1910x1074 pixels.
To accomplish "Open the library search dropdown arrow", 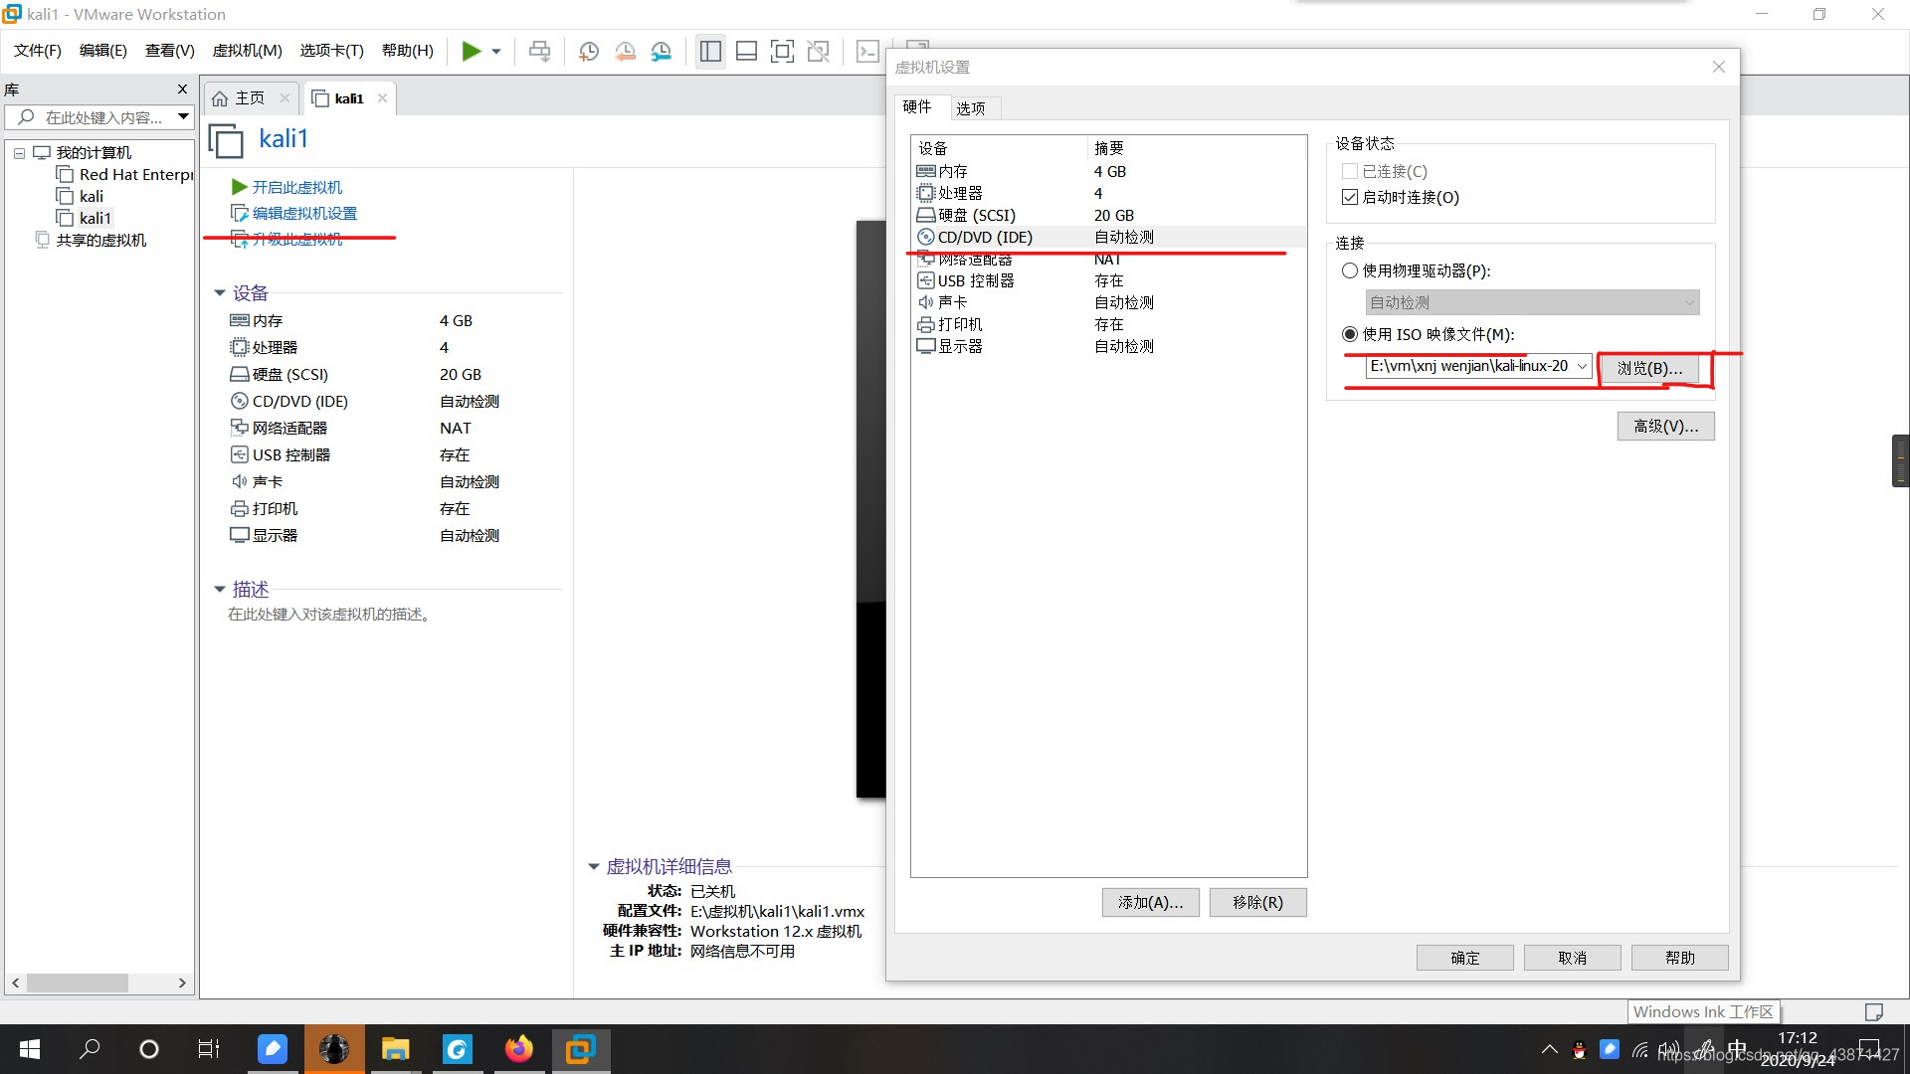I will tap(184, 117).
